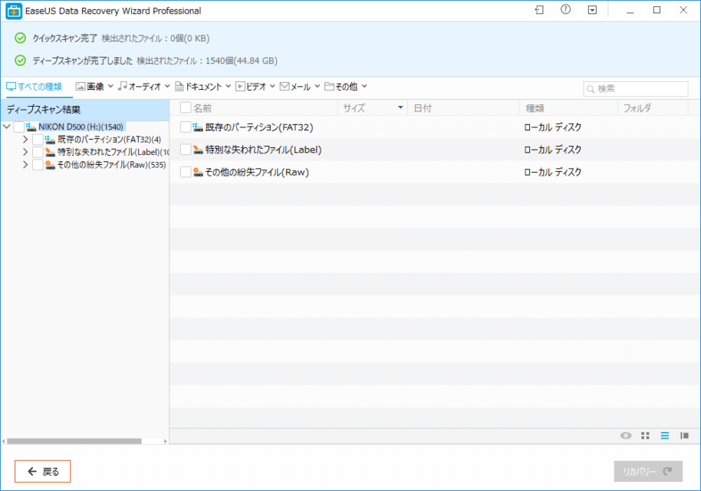701x491 pixels.
Task: Select the 画像 filter tab
Action: tap(90, 87)
